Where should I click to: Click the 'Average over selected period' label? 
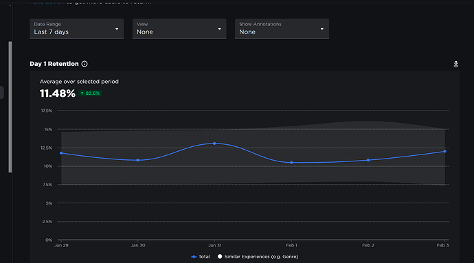click(x=79, y=82)
